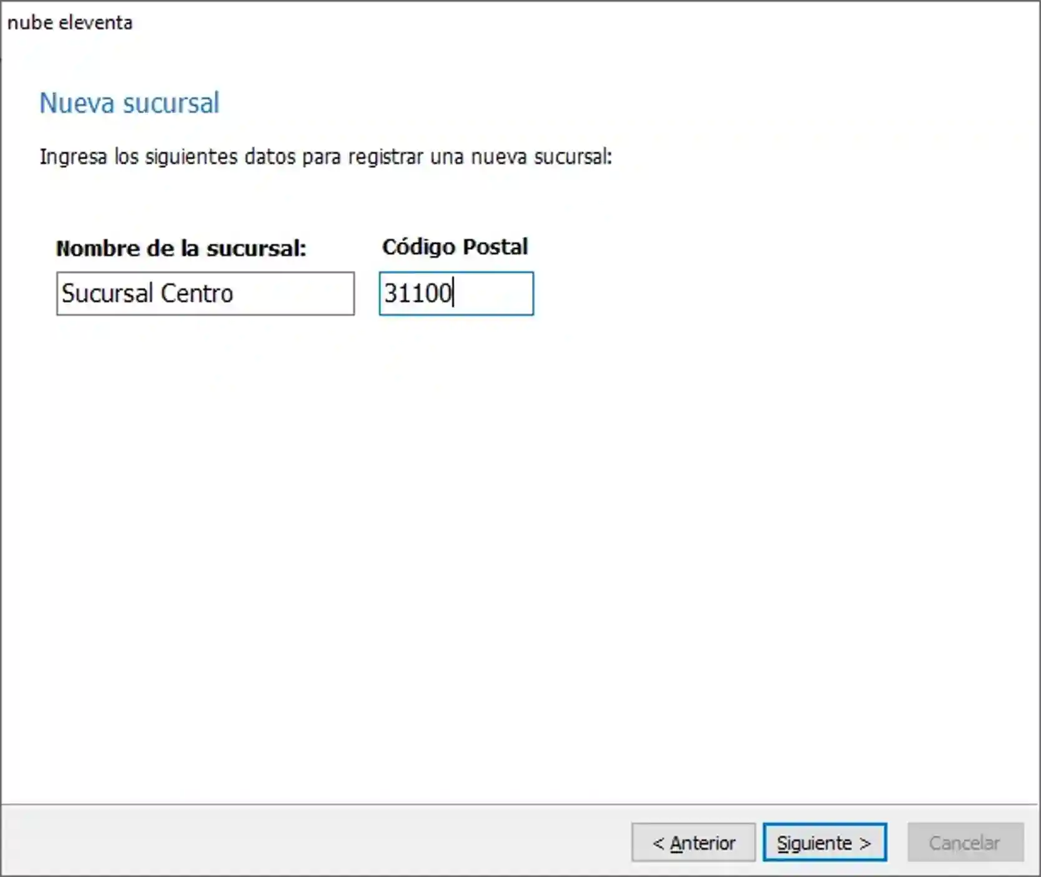This screenshot has height=877, width=1041.
Task: Place cursor on the 31100 postal code value
Action: 417,293
